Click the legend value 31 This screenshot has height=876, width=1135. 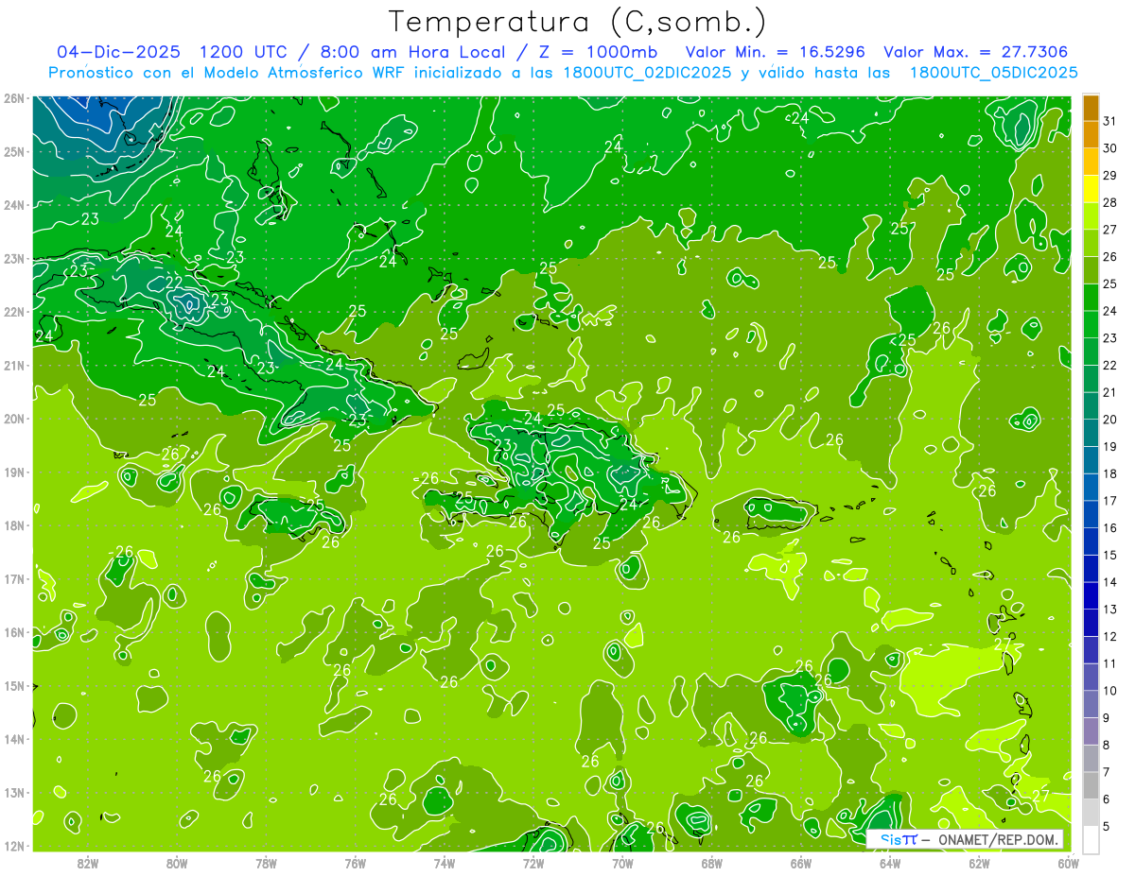coord(1109,121)
